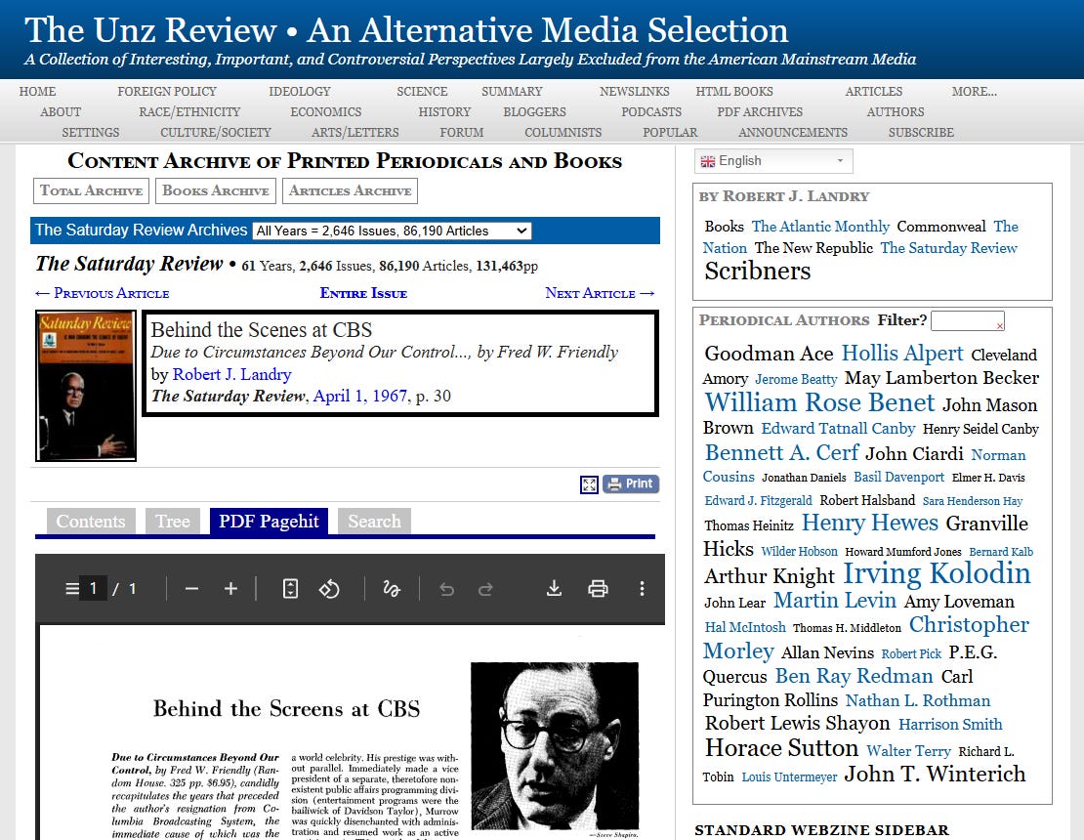
Task: Open the PDF viewer more actions menu
Action: [x=643, y=589]
